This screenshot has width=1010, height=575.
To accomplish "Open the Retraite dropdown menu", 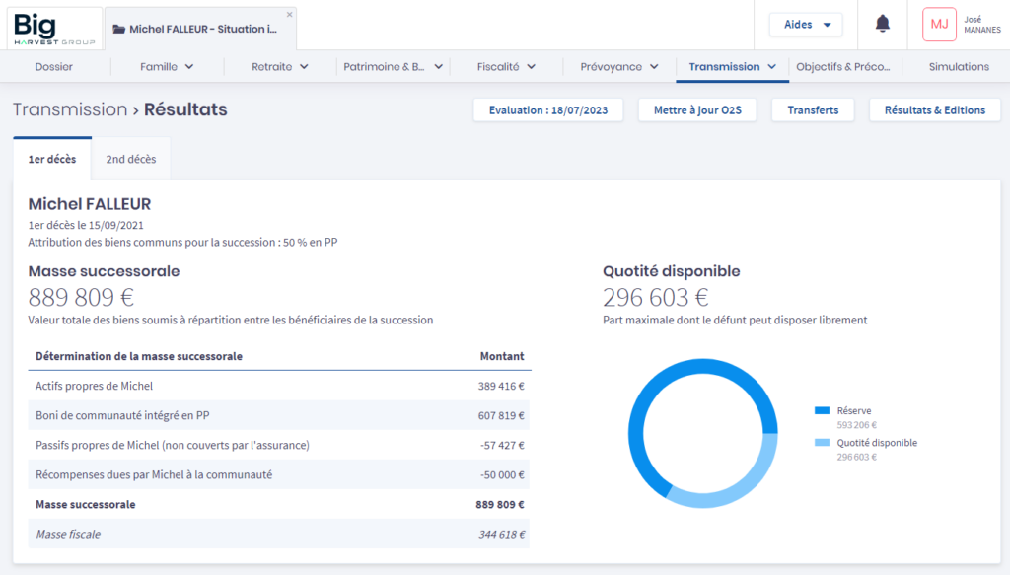I will [280, 67].
